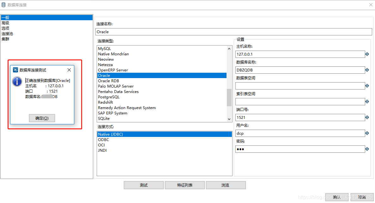Click the password field

click(300, 149)
